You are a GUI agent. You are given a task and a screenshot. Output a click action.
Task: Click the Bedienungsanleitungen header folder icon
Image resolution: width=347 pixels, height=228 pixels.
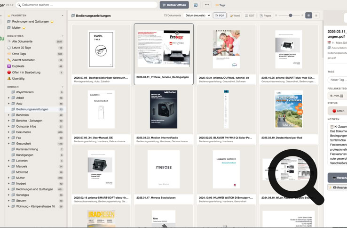73,16
